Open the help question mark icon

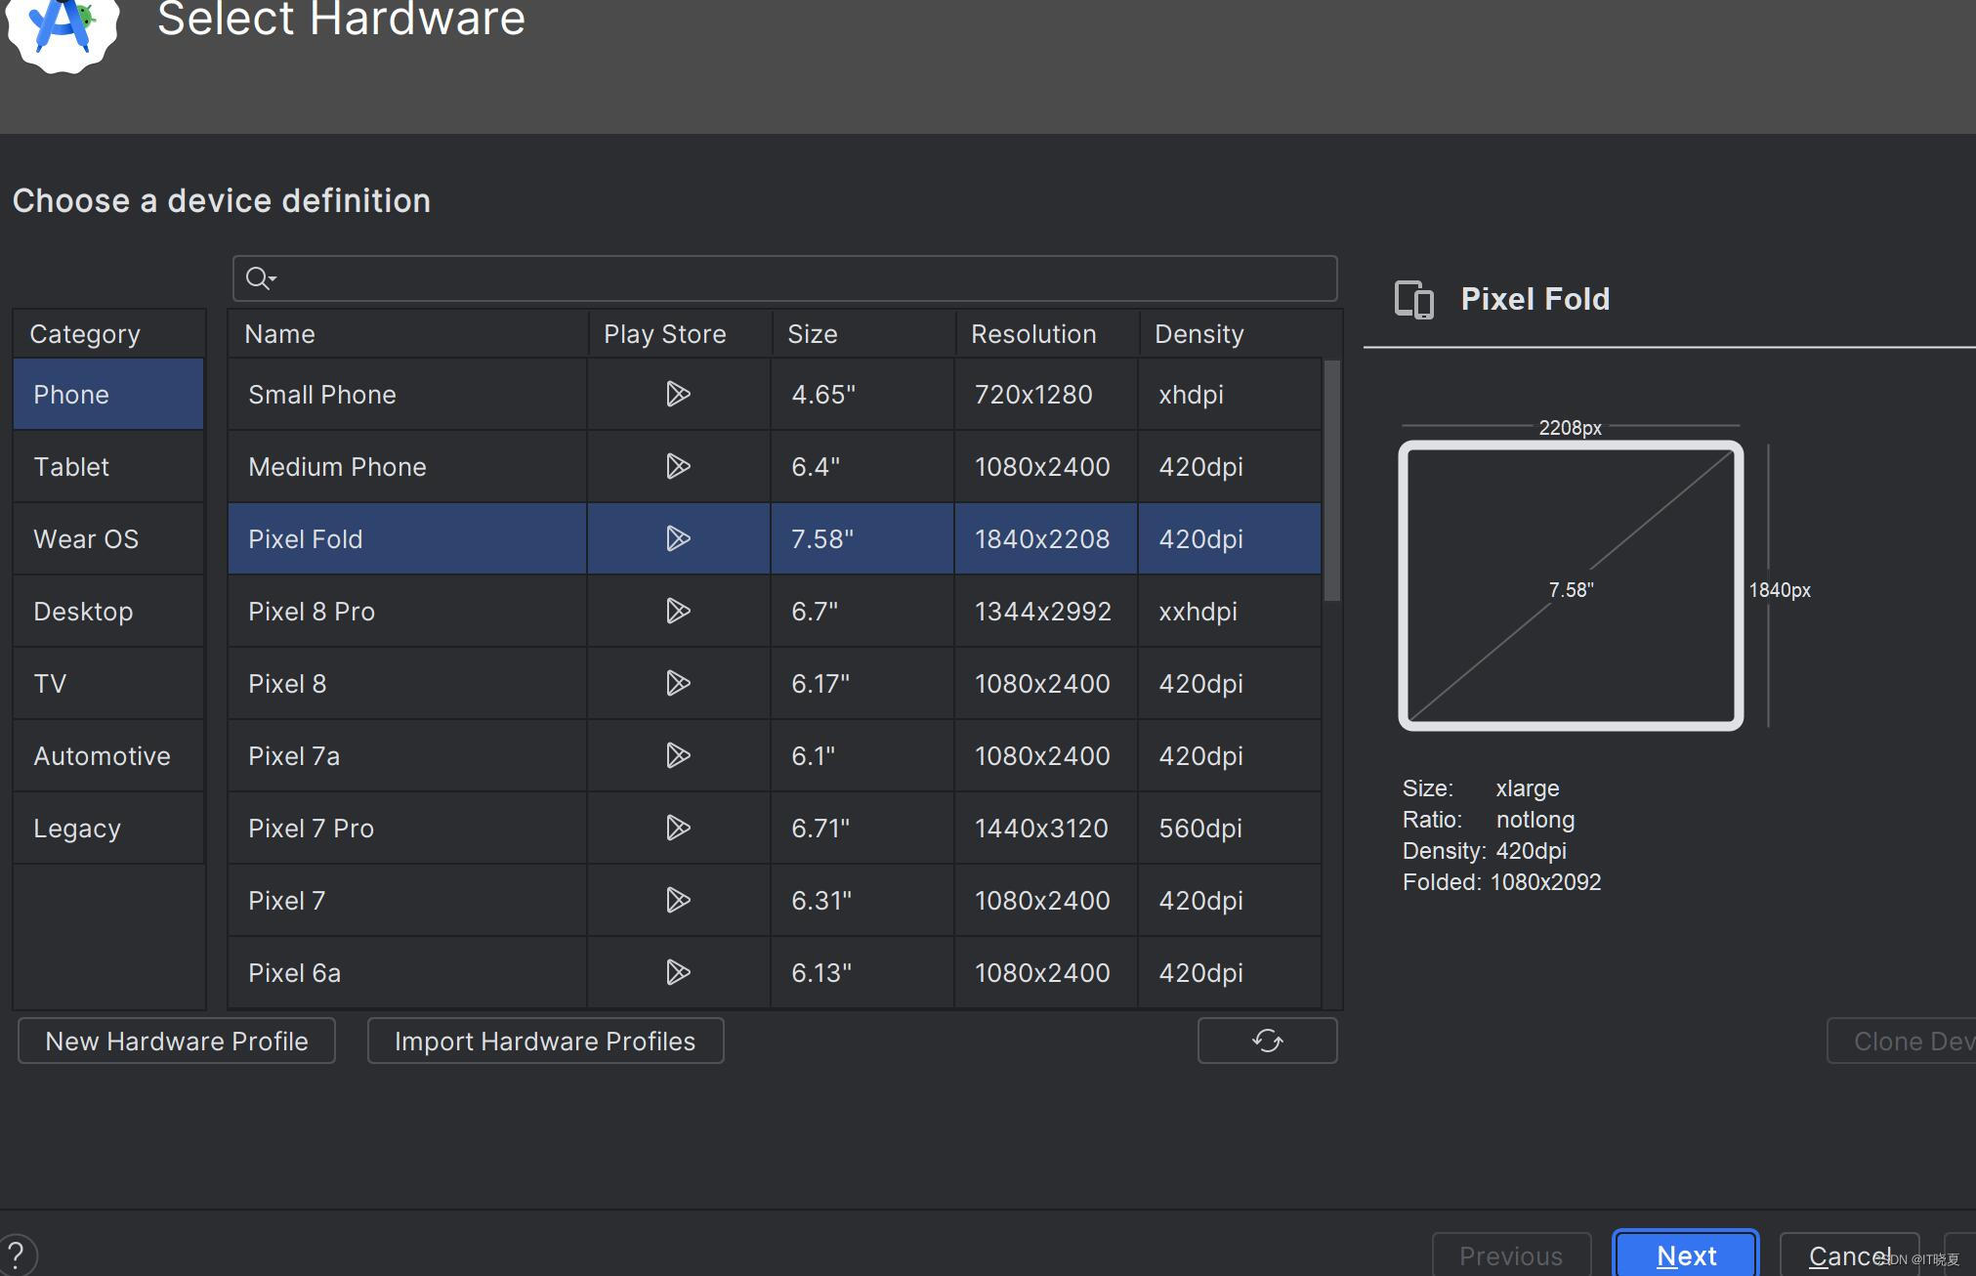point(17,1255)
